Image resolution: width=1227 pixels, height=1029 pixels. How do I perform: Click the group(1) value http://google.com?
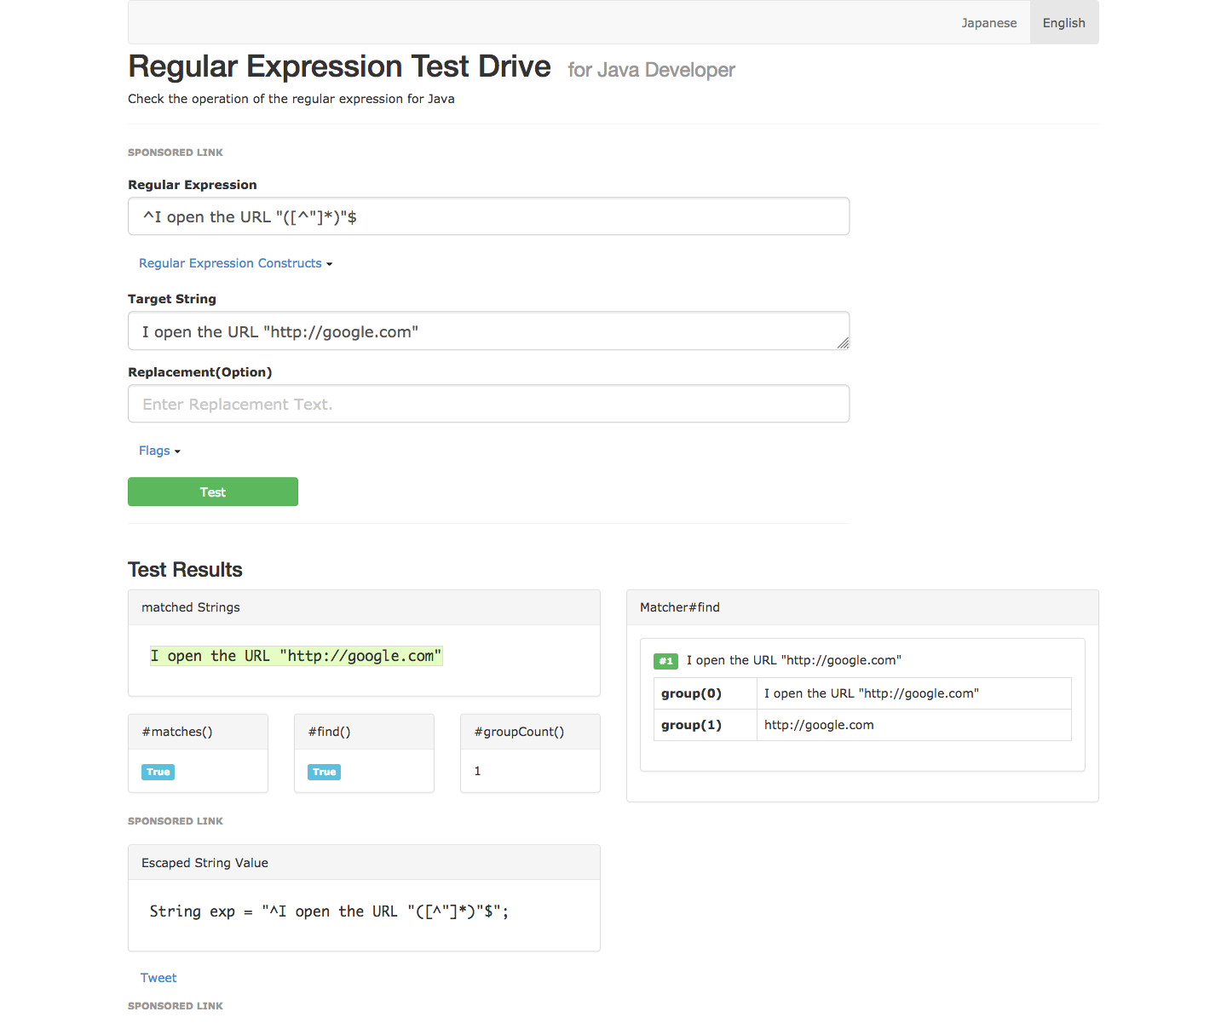(818, 725)
